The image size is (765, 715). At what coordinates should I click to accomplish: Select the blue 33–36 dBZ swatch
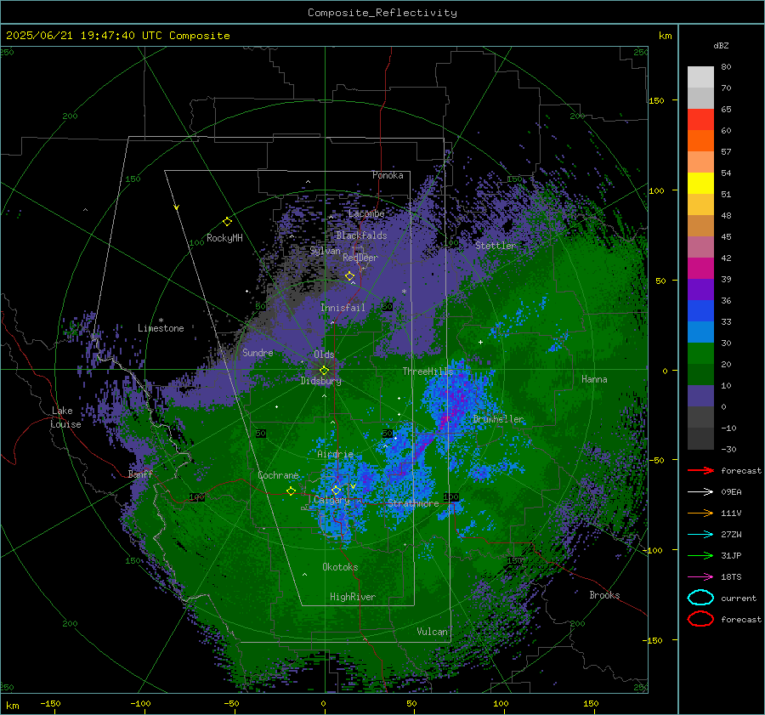coord(700,310)
